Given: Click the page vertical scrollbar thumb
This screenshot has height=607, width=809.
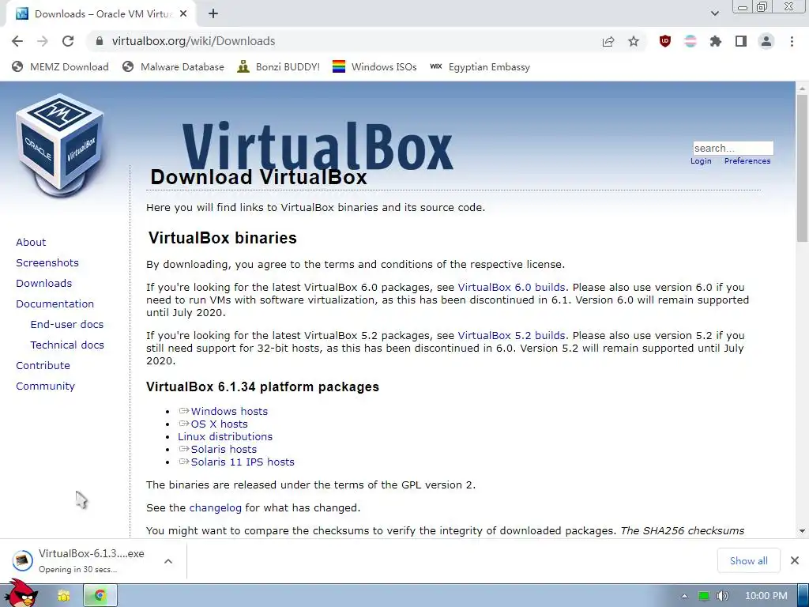Looking at the screenshot, I should 802,168.
